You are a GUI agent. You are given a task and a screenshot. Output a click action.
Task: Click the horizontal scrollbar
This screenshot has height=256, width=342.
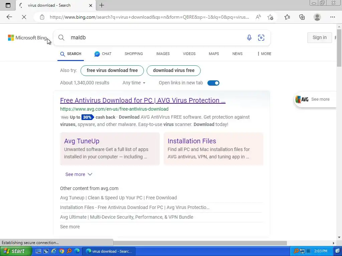point(200,243)
